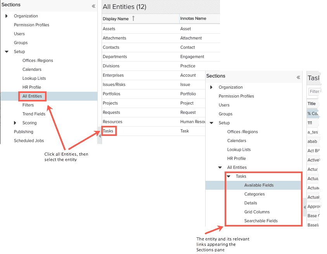This screenshot has height=254, width=327.
Task: Open the Projects entity row
Action: click(x=110, y=103)
